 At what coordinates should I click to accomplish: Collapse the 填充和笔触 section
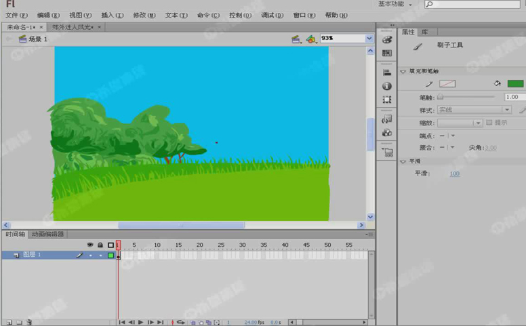pos(403,71)
